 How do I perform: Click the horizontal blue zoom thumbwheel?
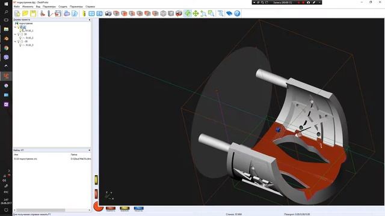[x=139, y=208]
